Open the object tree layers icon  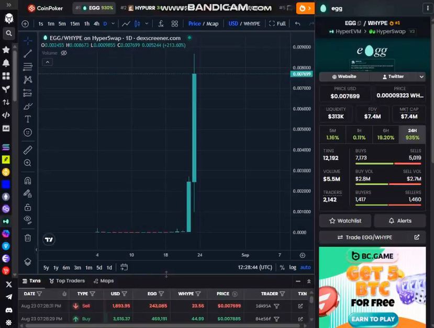tap(28, 262)
